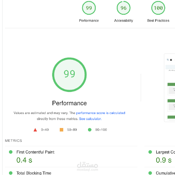Open 'performance score is calculated' link
The height and width of the screenshot is (175, 175).
coord(100,113)
